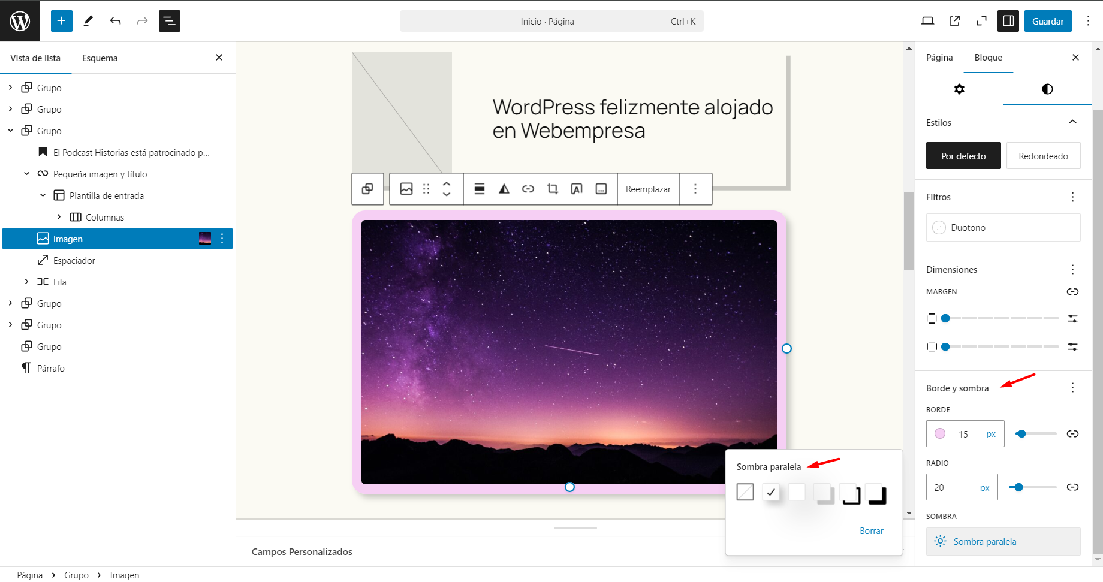Set custom size for horizontal margin

pos(1072,346)
